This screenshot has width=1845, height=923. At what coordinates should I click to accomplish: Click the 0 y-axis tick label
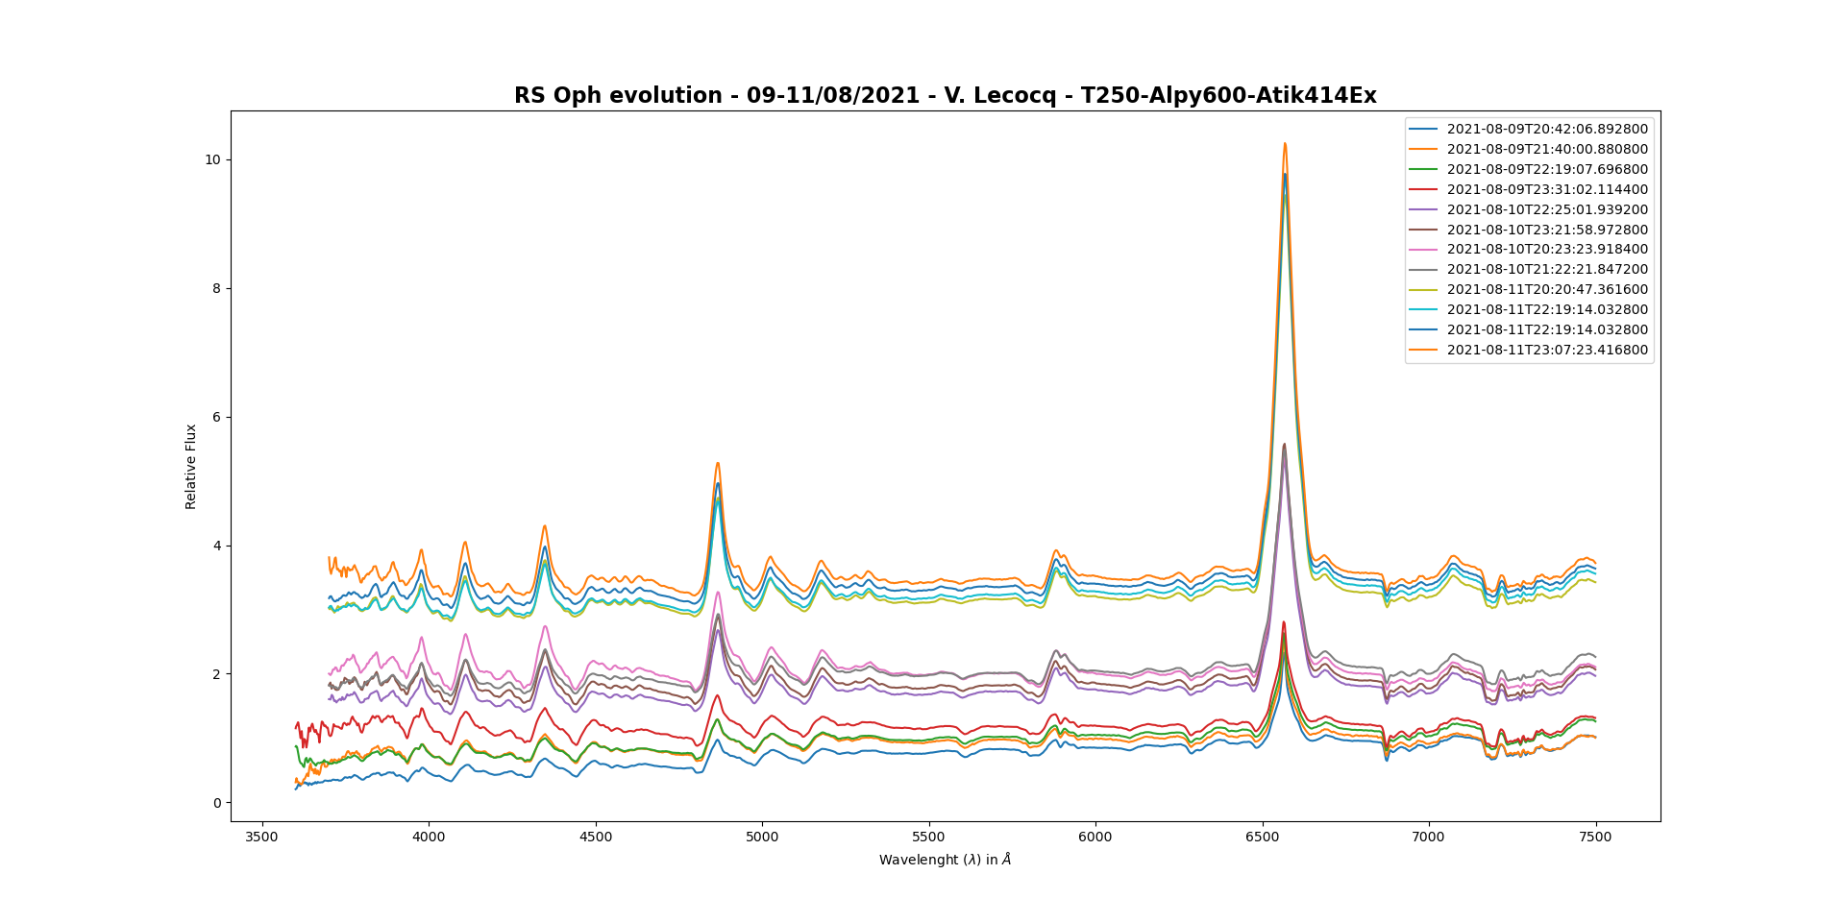(216, 803)
